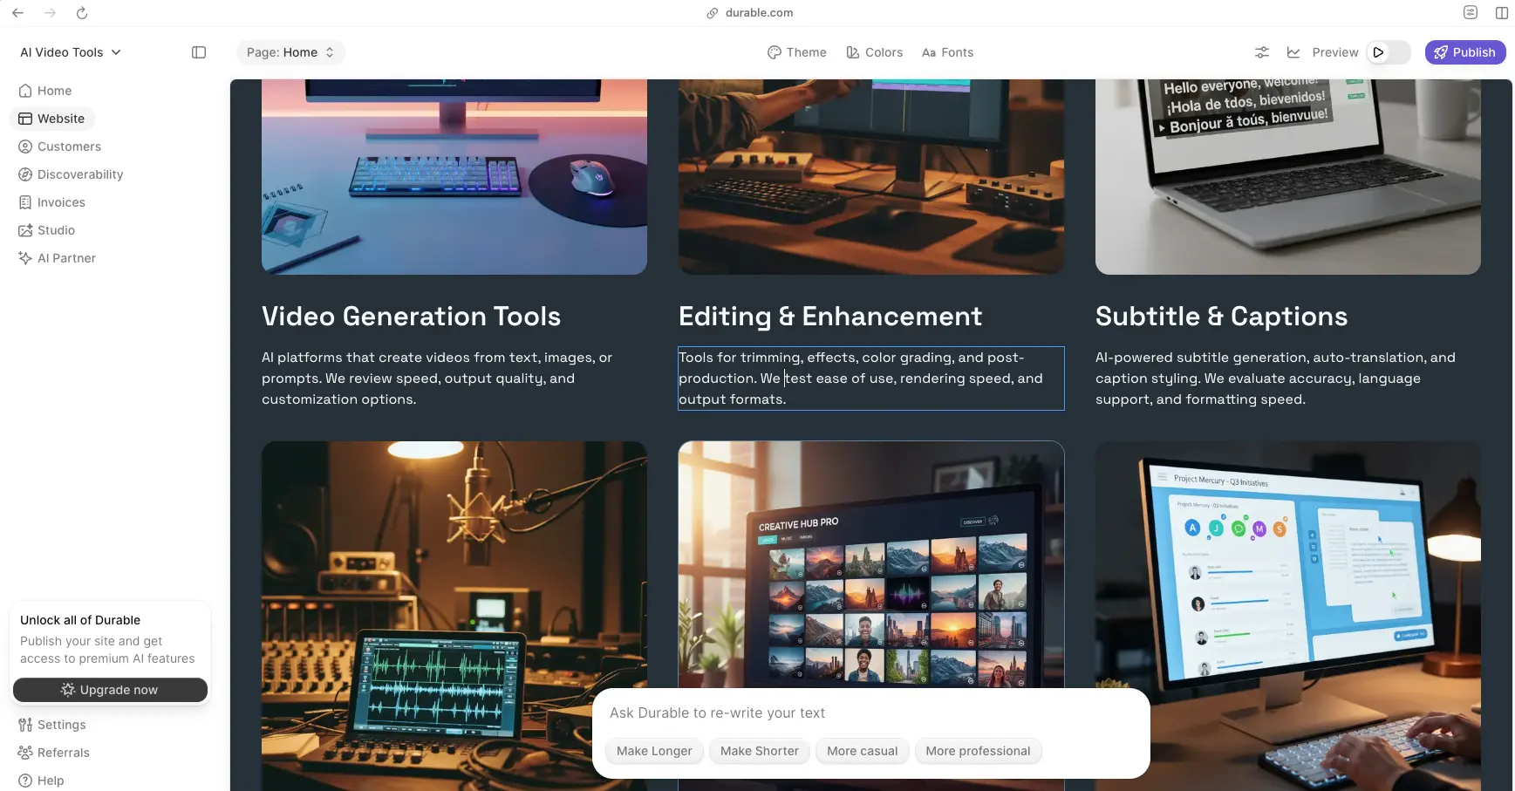Make the selected text longer
Screen dimensions: 1515x791
click(x=654, y=751)
